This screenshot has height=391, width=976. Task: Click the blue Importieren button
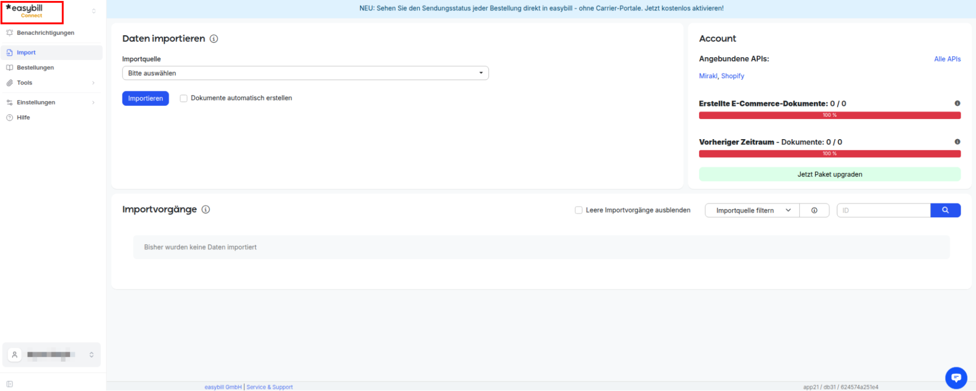pyautogui.click(x=145, y=99)
